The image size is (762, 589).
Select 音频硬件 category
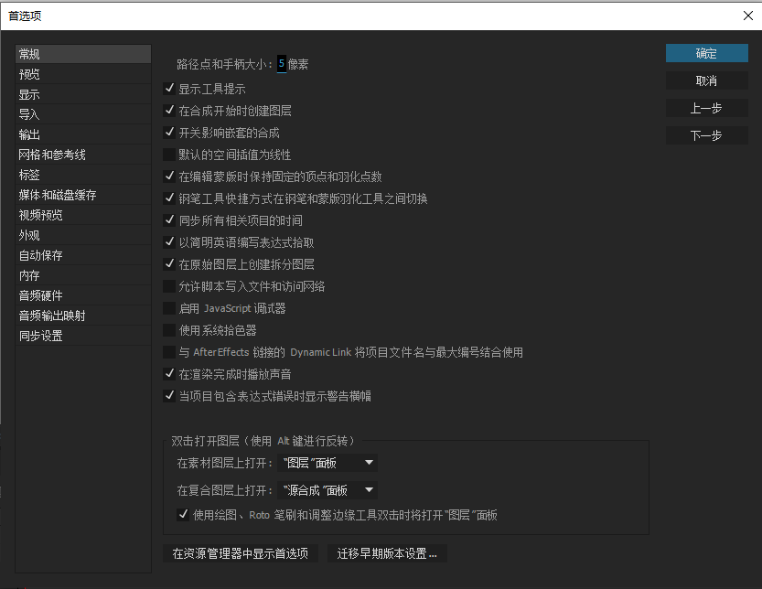pyautogui.click(x=83, y=295)
